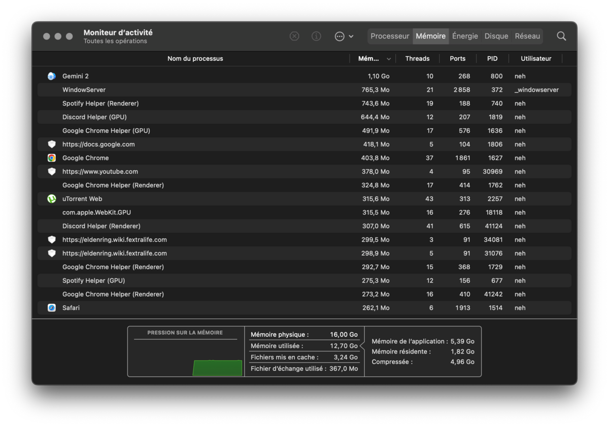The width and height of the screenshot is (609, 427).
Task: Click the Google Chrome process name
Action: pyautogui.click(x=85, y=158)
